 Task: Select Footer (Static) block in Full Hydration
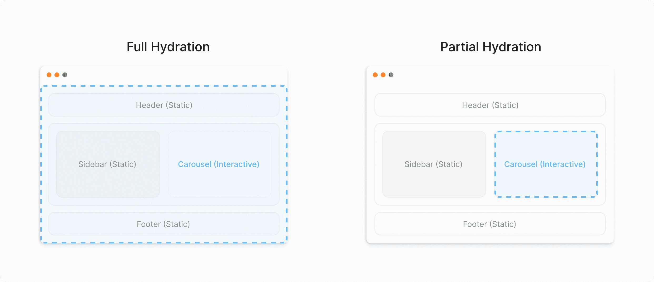pyautogui.click(x=164, y=224)
